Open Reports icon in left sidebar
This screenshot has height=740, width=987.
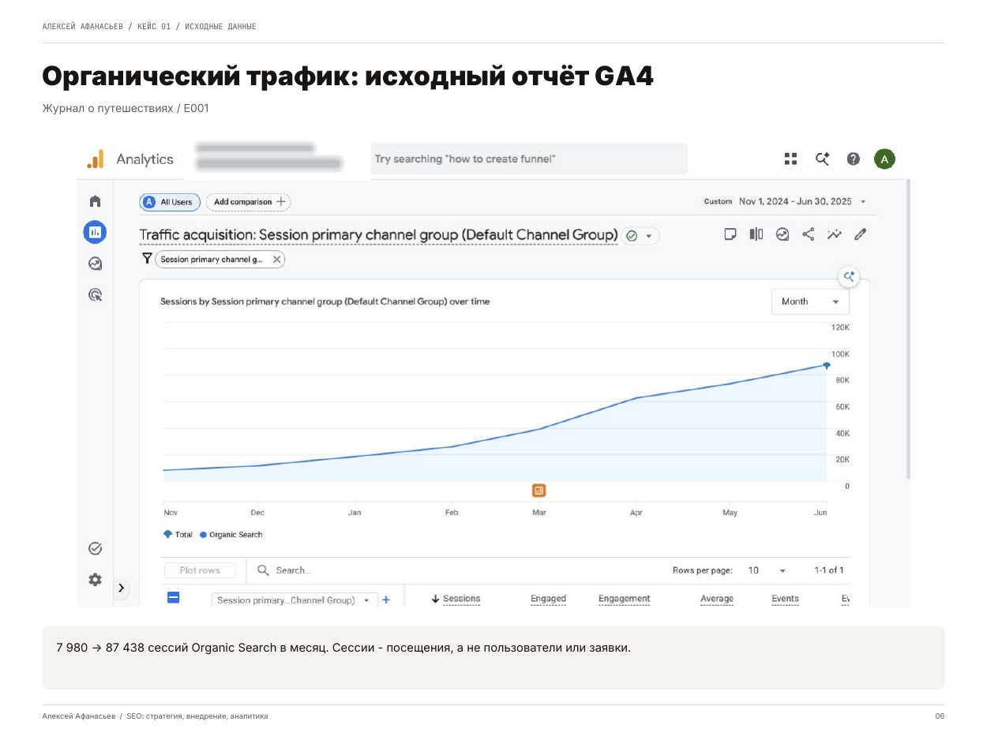pos(95,232)
